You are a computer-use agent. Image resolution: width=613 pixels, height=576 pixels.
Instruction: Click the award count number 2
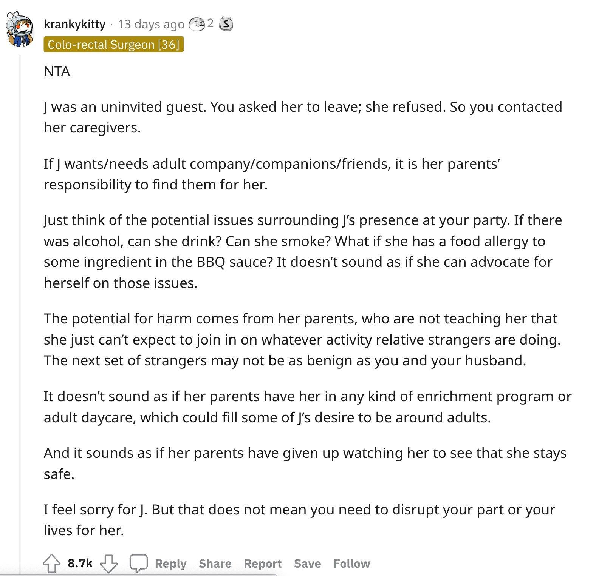tap(210, 23)
